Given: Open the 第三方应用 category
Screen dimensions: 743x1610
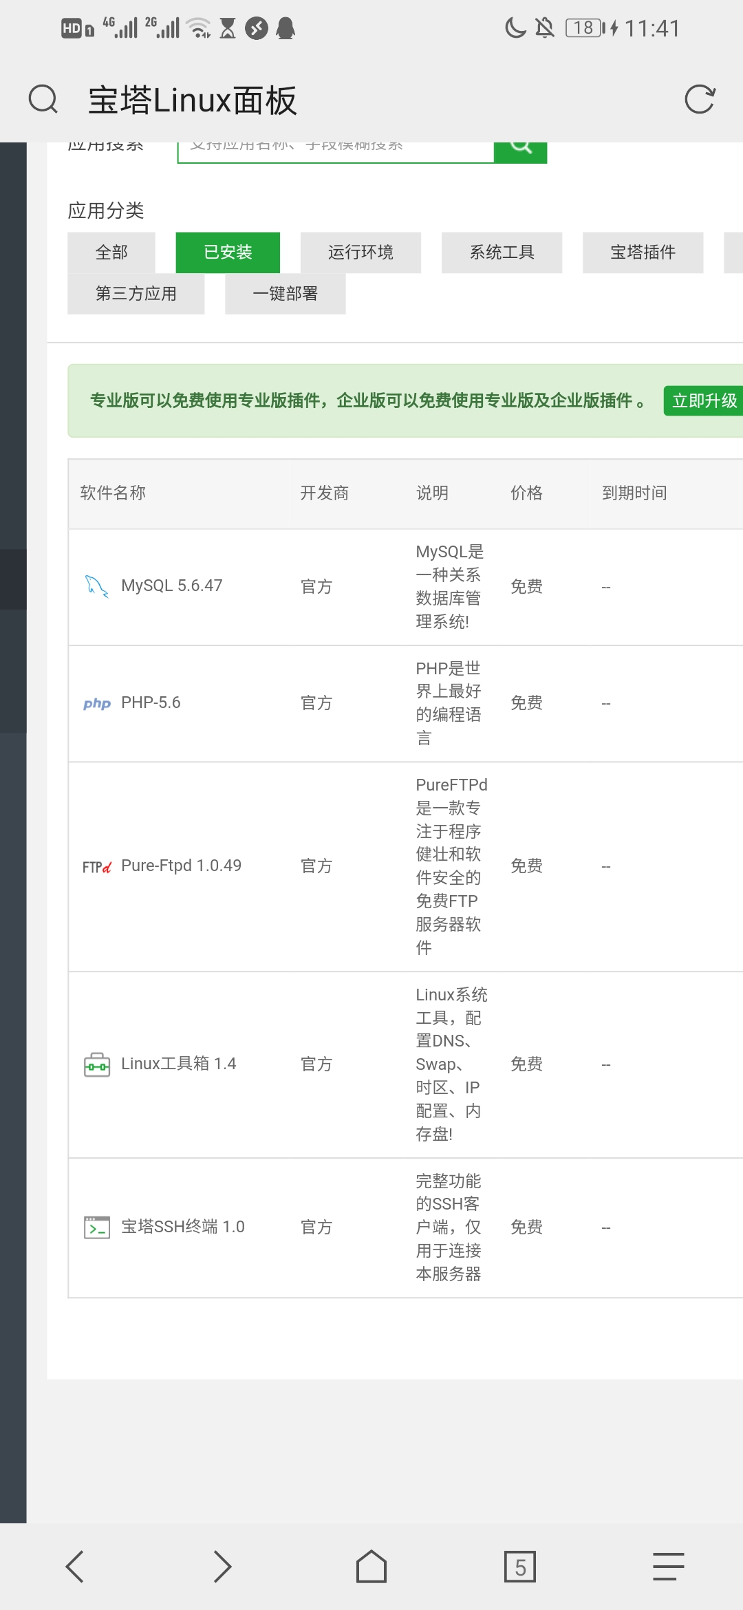Looking at the screenshot, I should click(x=136, y=294).
